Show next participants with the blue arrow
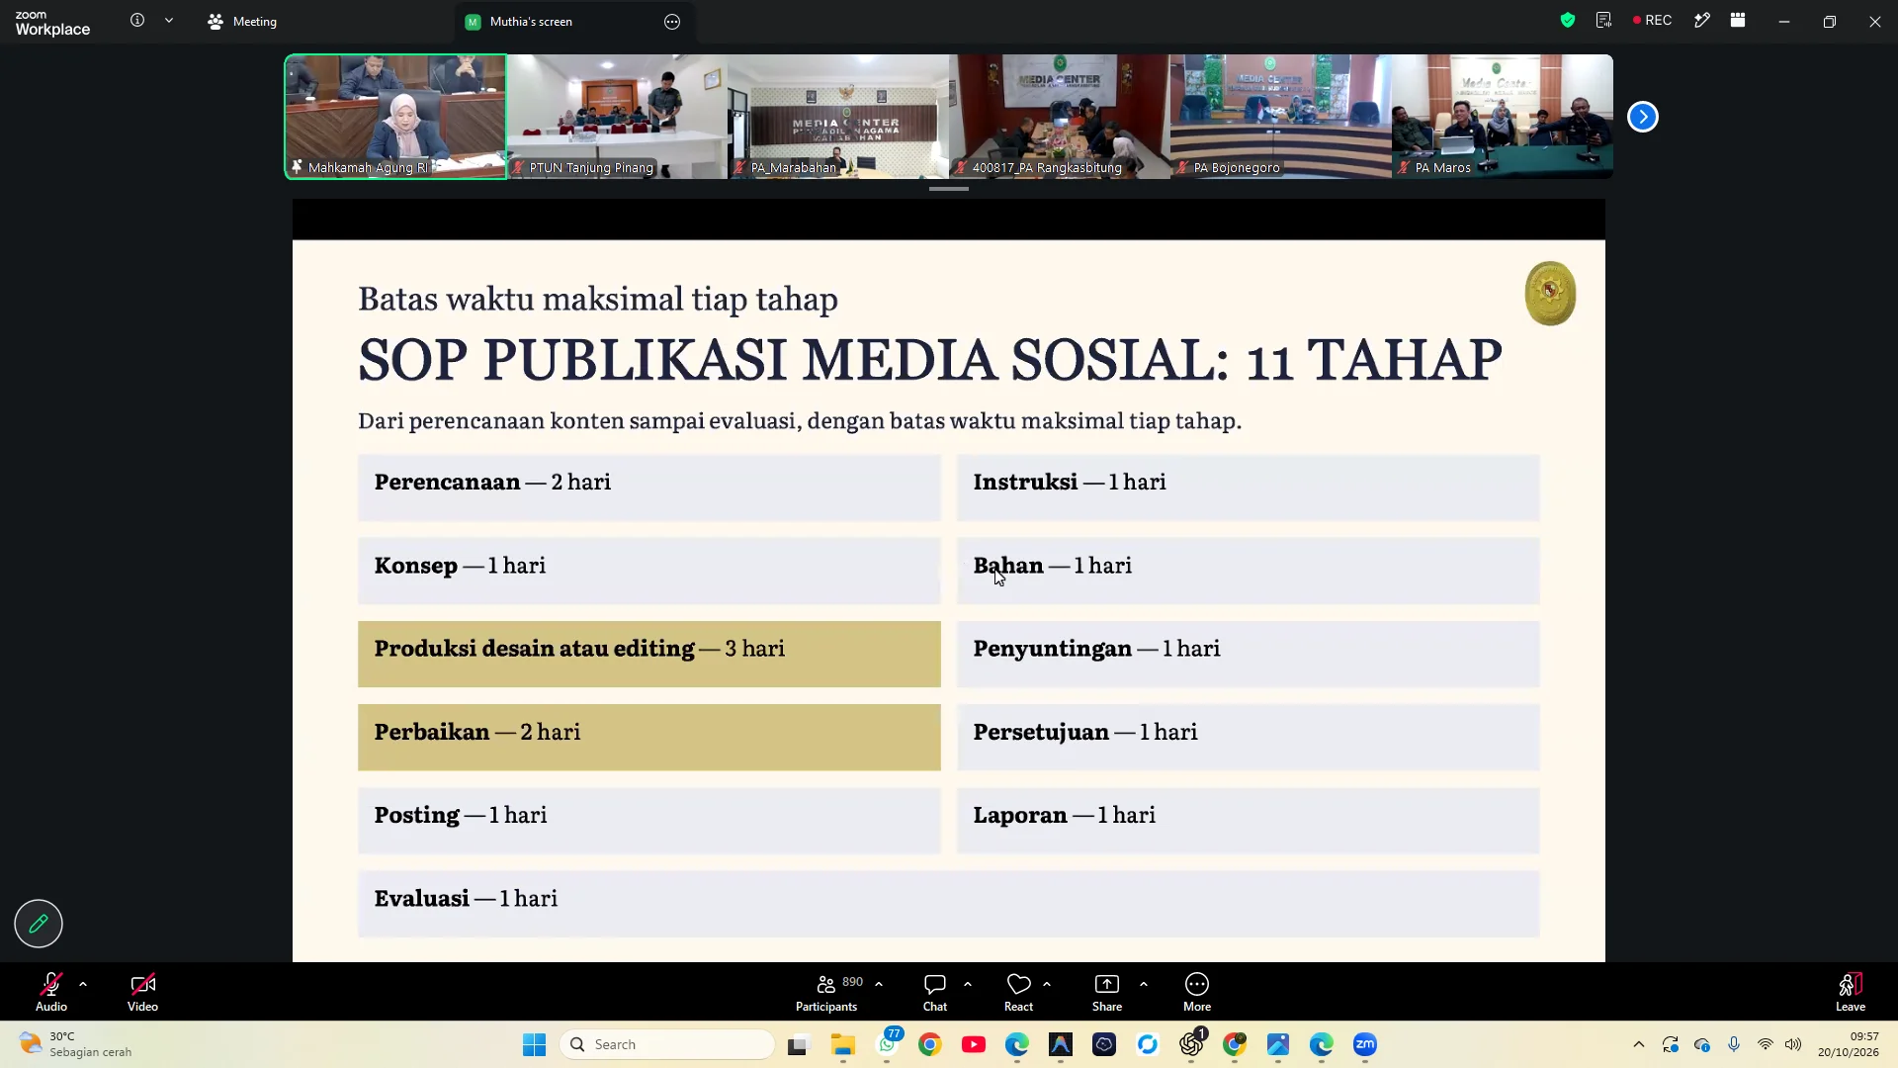This screenshot has height=1068, width=1898. pos(1643,117)
